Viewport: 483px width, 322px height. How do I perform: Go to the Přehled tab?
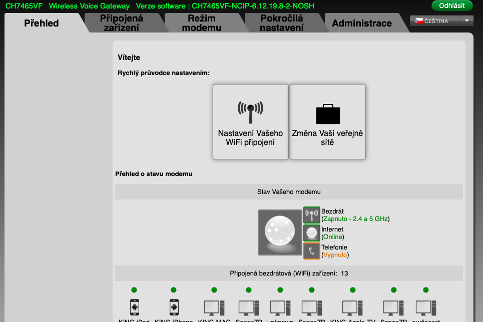click(x=42, y=23)
